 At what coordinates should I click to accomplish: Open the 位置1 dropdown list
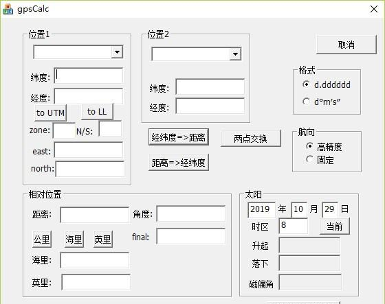click(117, 51)
